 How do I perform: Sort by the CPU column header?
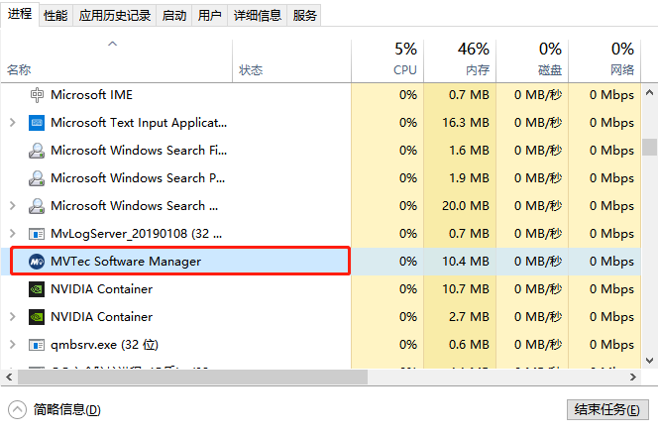click(x=387, y=60)
